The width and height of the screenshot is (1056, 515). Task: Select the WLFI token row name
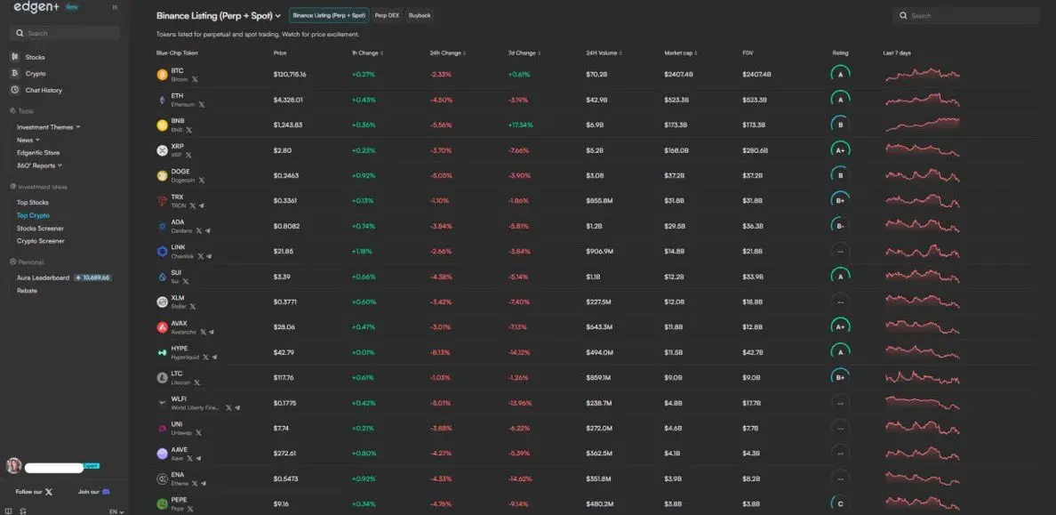179,398
